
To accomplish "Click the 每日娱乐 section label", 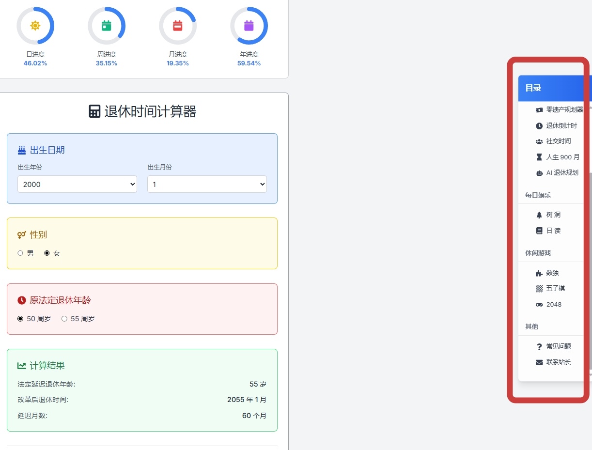I will pyautogui.click(x=538, y=195).
